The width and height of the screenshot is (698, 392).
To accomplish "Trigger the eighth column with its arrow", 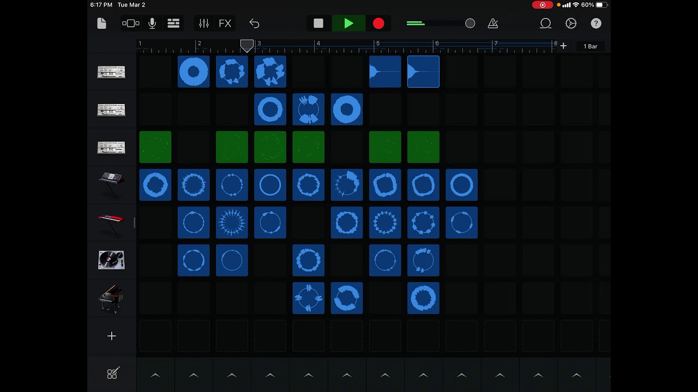I will coord(423,375).
